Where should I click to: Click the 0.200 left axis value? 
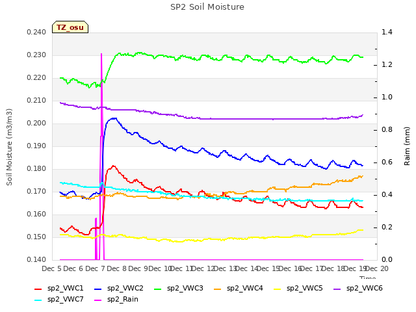pos(36,123)
